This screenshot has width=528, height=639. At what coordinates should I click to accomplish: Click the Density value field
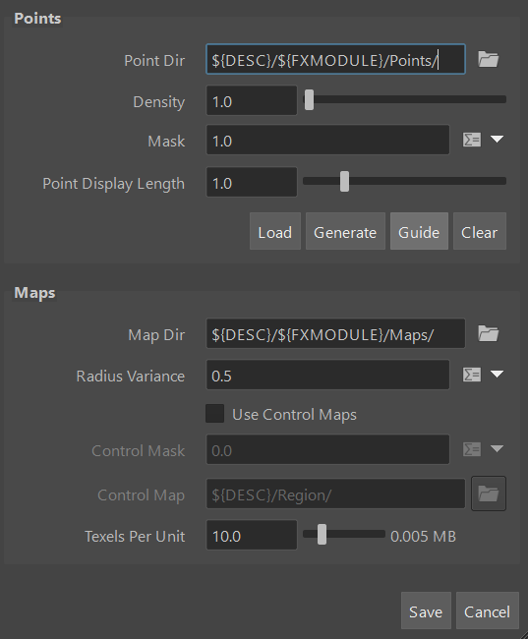coord(252,100)
